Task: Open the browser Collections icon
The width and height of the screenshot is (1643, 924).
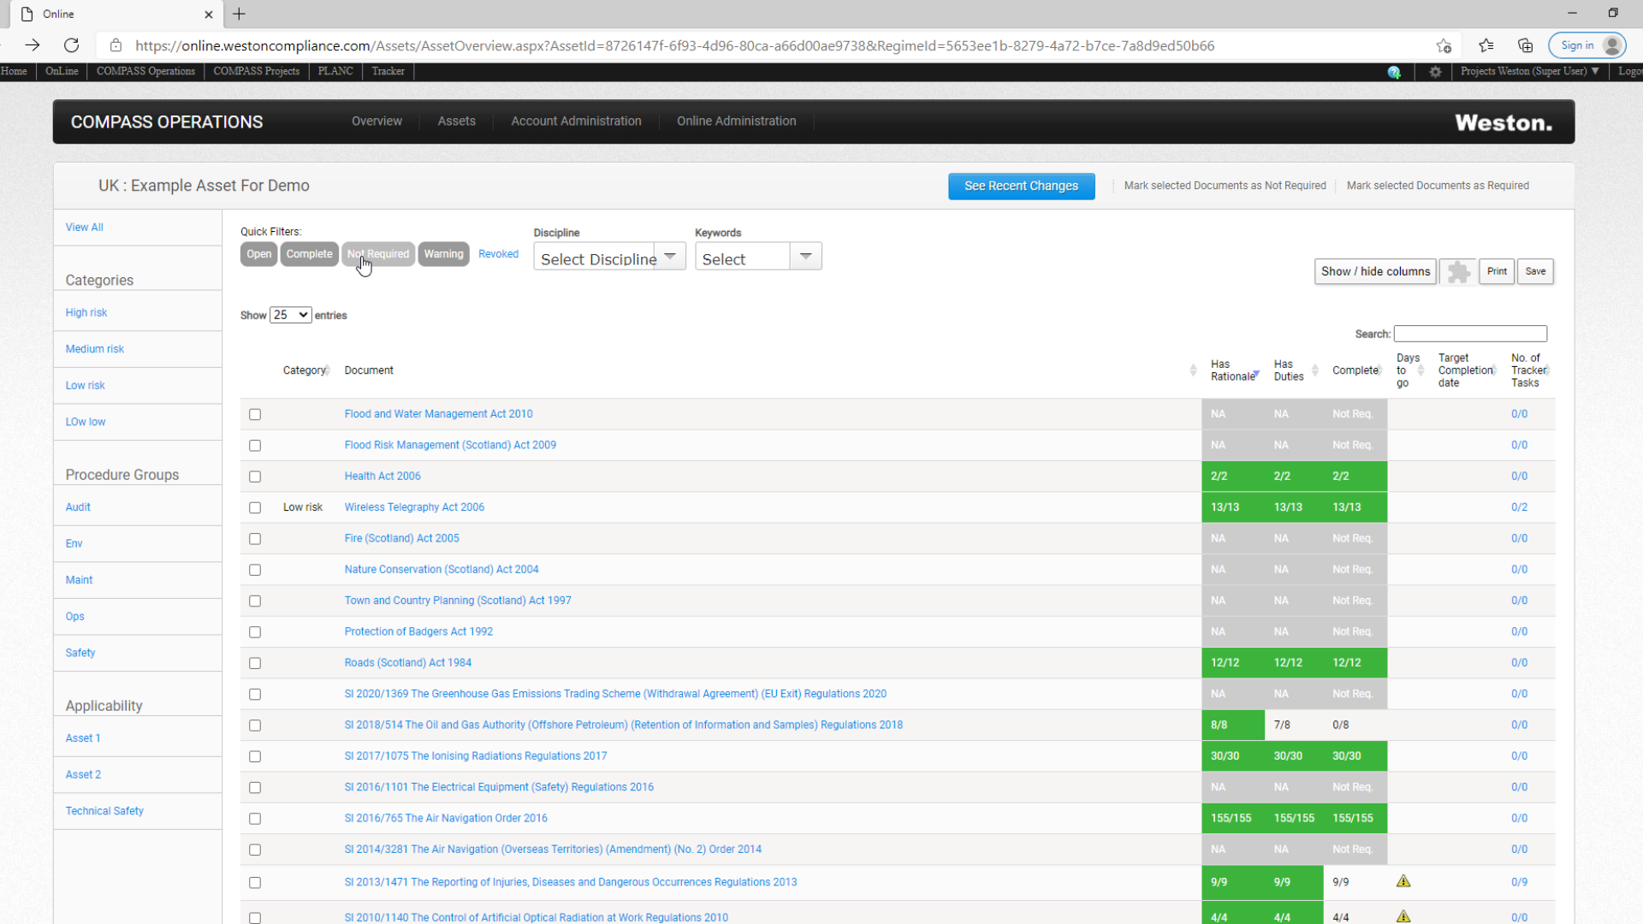Action: tap(1526, 46)
